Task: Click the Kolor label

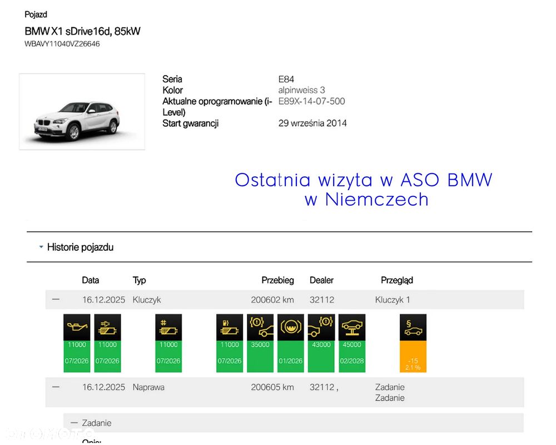Action: (x=172, y=90)
